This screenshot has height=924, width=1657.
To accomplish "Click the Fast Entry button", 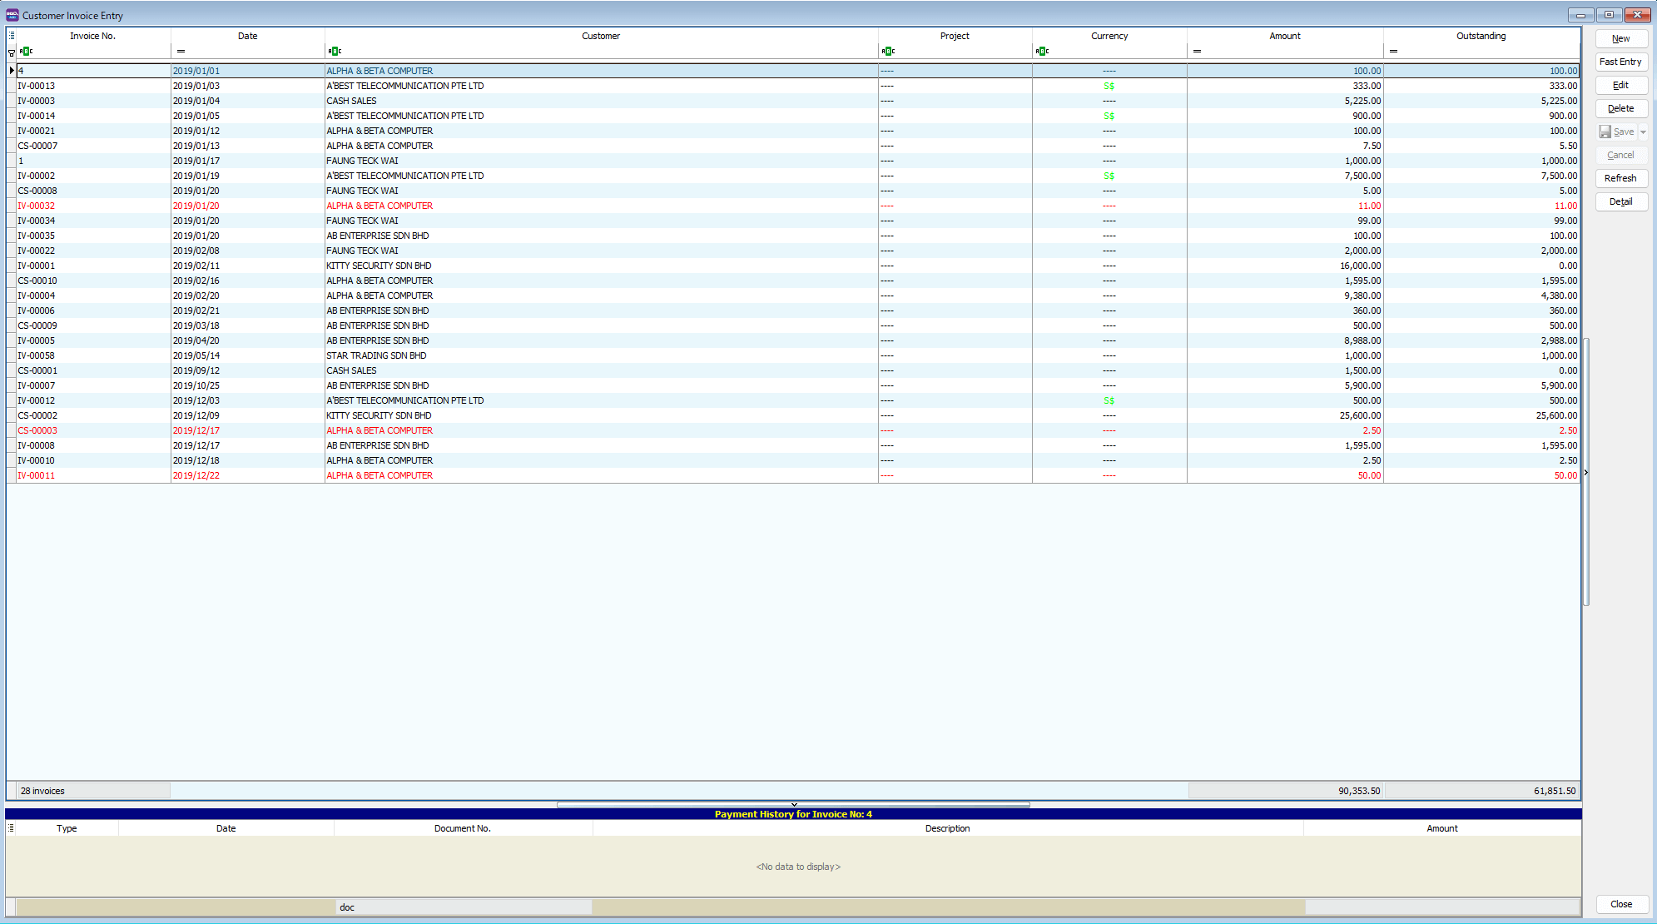I will (1620, 62).
